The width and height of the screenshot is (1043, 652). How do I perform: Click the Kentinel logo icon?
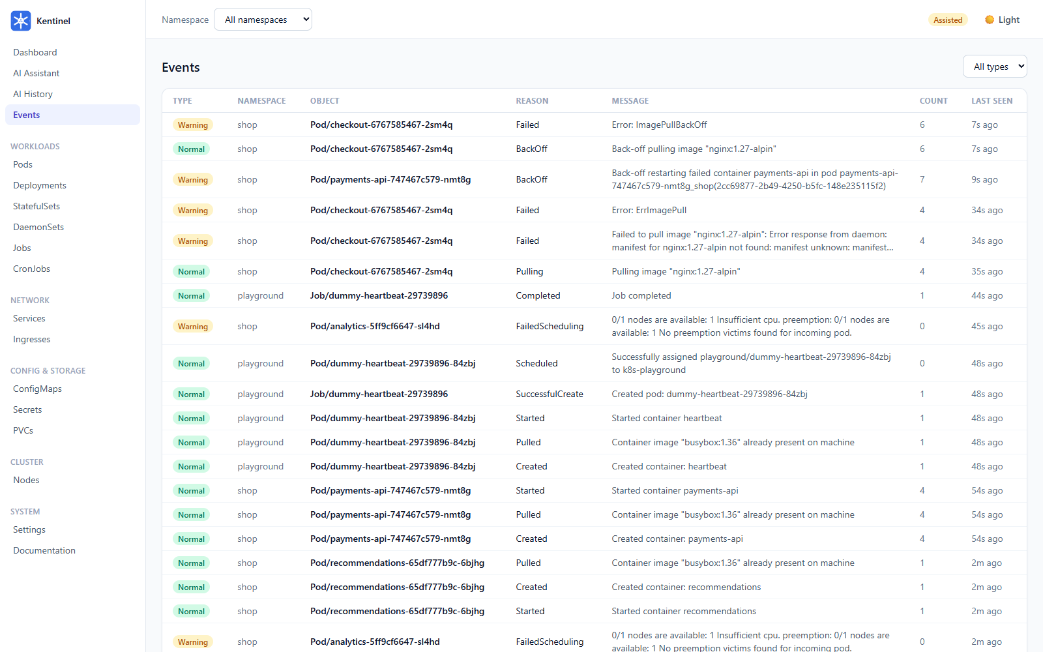point(21,21)
